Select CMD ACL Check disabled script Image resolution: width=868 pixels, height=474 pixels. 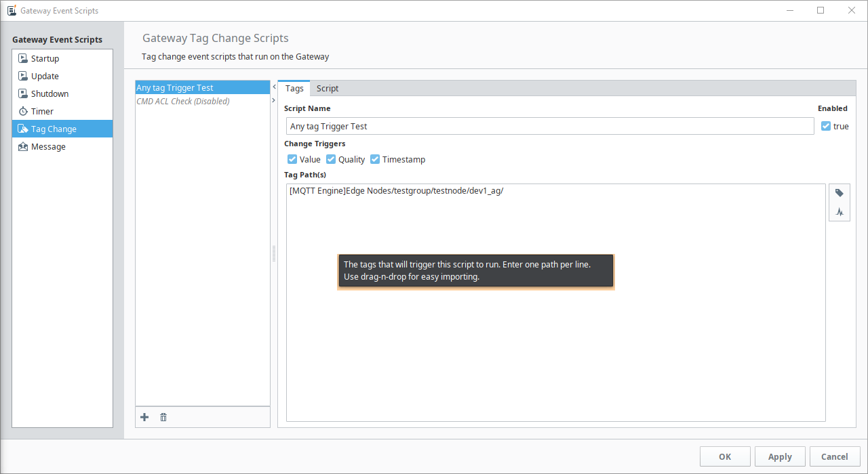coord(183,102)
